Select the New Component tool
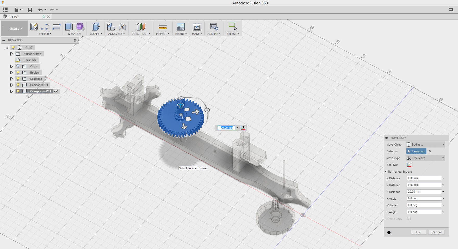The image size is (458, 249). tap(111, 27)
